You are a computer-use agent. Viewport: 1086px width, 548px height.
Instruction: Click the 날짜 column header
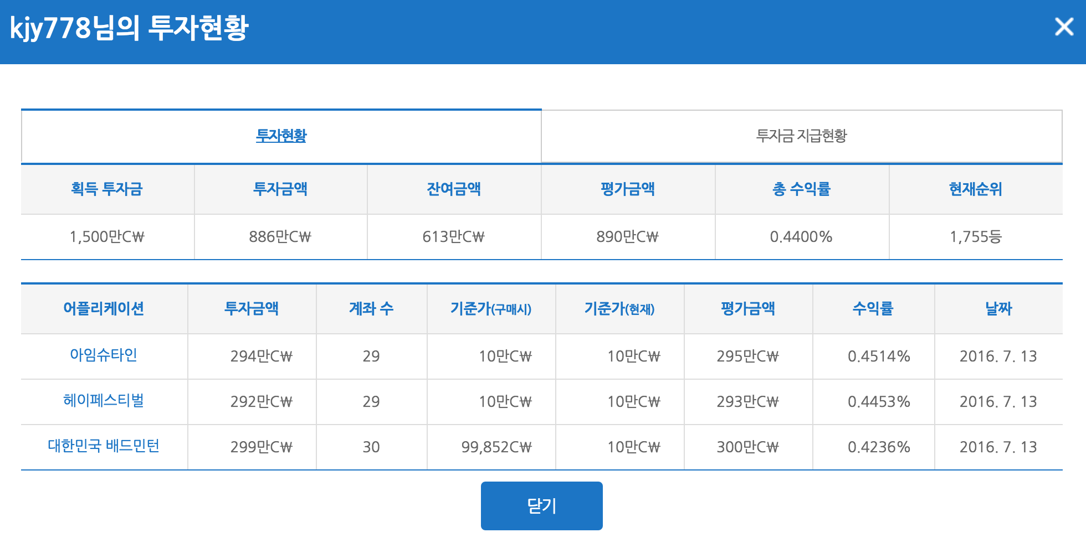pos(998,309)
